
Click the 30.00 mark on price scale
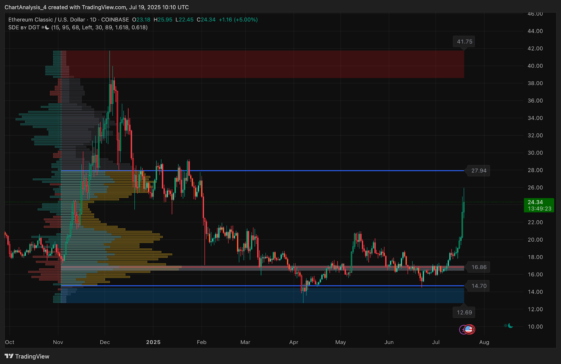535,153
